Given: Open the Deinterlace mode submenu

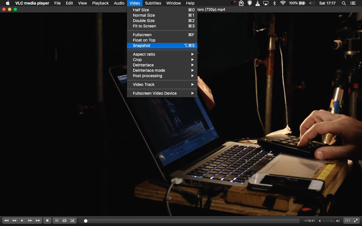Looking at the screenshot, I should 162,70.
